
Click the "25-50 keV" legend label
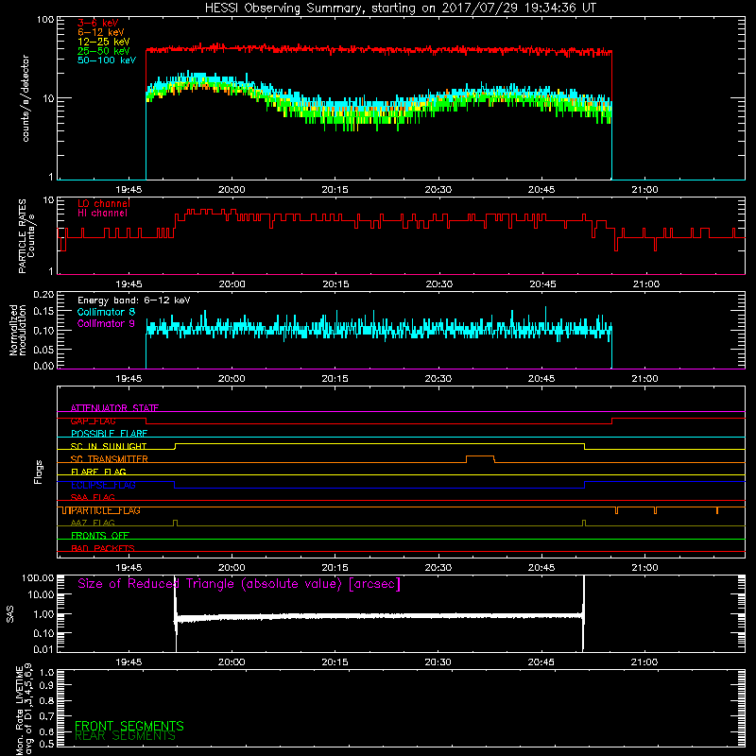click(104, 51)
